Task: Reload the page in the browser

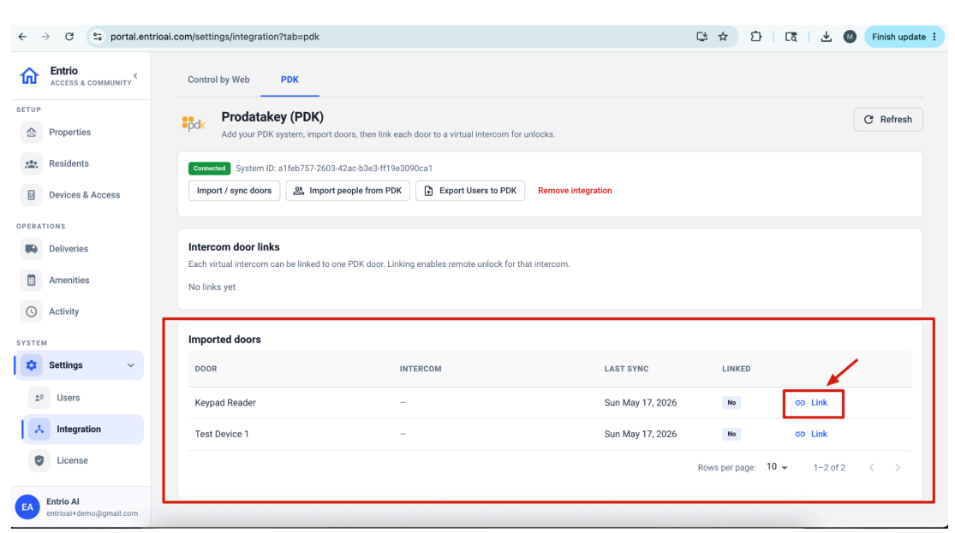Action: tap(69, 37)
